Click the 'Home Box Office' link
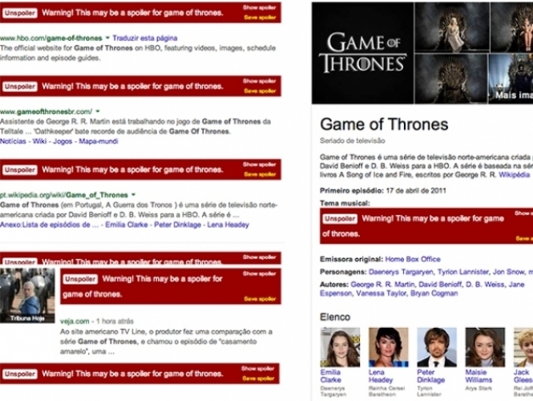This screenshot has width=533, height=401. pos(412,259)
